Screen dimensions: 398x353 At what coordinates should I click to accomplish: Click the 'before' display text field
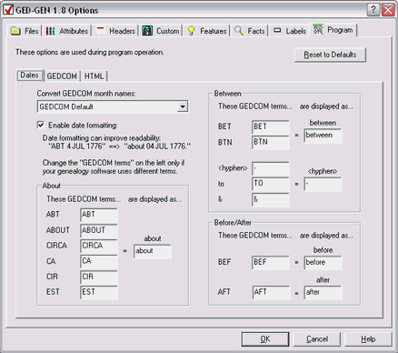tap(323, 263)
